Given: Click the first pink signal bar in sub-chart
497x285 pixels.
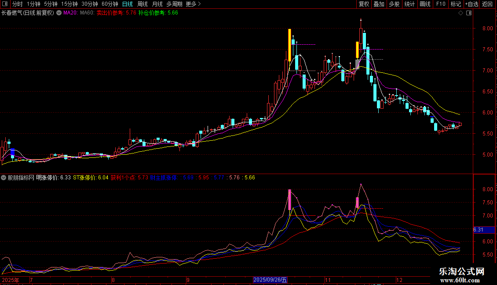Looking at the screenshot, I should (289, 199).
